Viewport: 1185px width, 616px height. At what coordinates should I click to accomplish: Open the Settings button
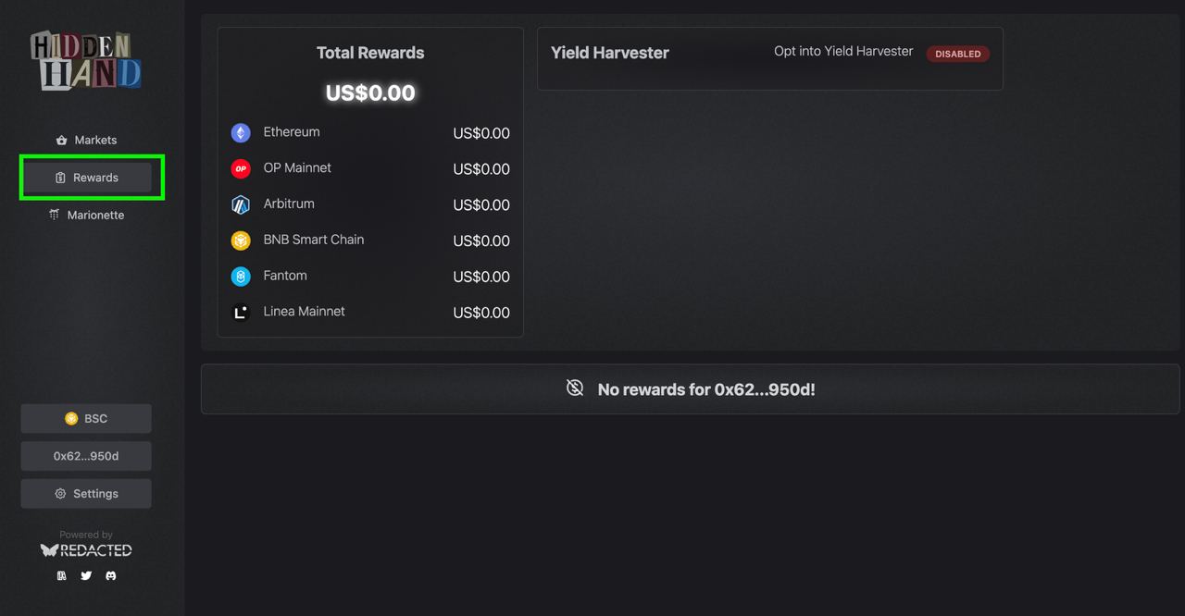86,494
